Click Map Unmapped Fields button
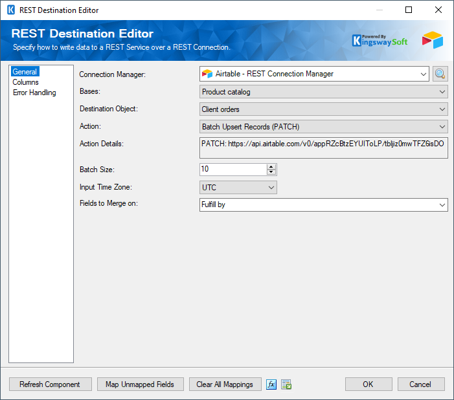 (141, 384)
